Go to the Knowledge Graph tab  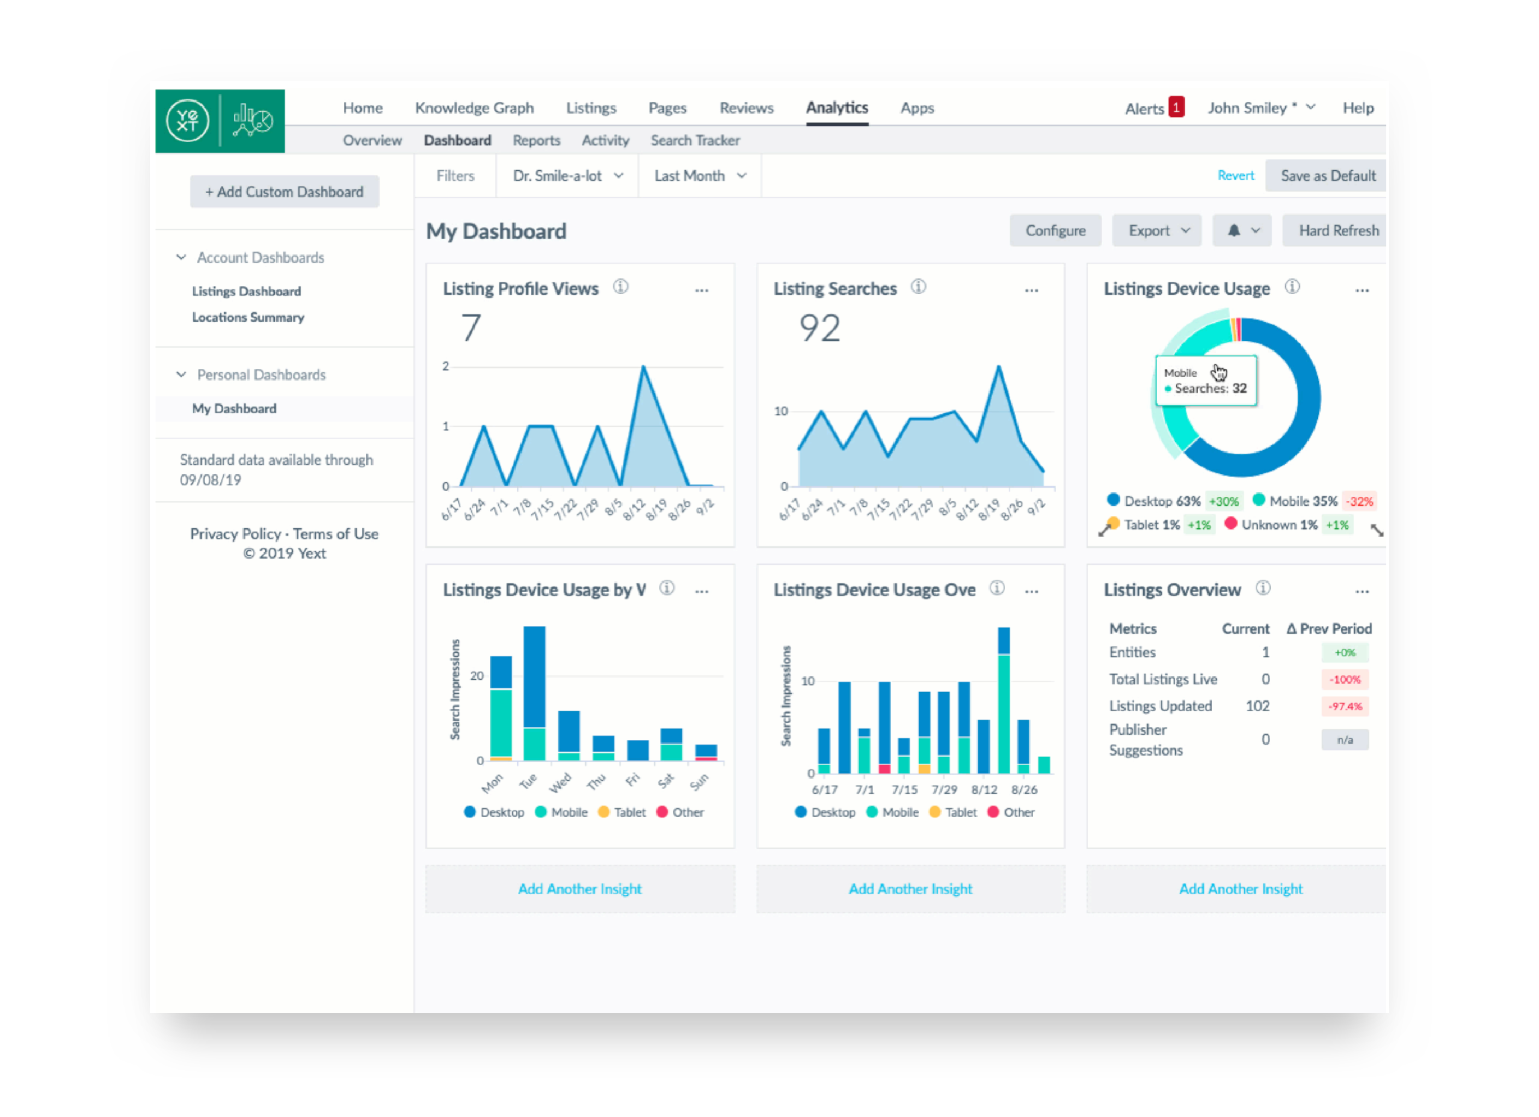click(475, 108)
